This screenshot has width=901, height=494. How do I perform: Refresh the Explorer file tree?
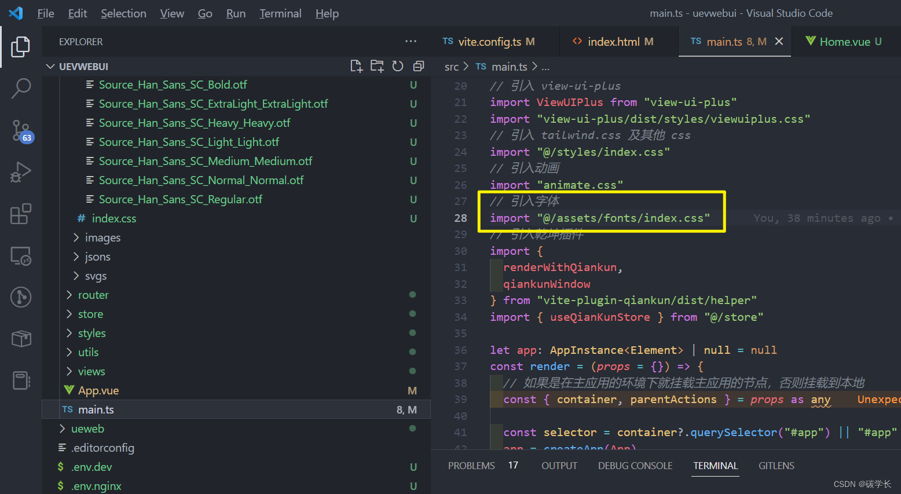point(398,66)
